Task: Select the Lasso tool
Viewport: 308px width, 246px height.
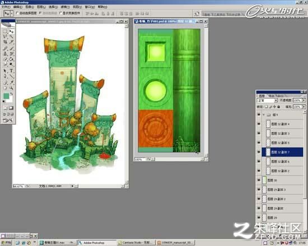Action: click(x=5, y=36)
